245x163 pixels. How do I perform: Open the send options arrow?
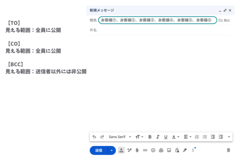112,150
